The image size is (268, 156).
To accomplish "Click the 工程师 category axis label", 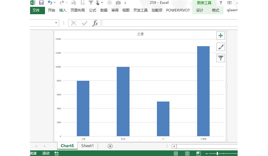I will 203,139.
